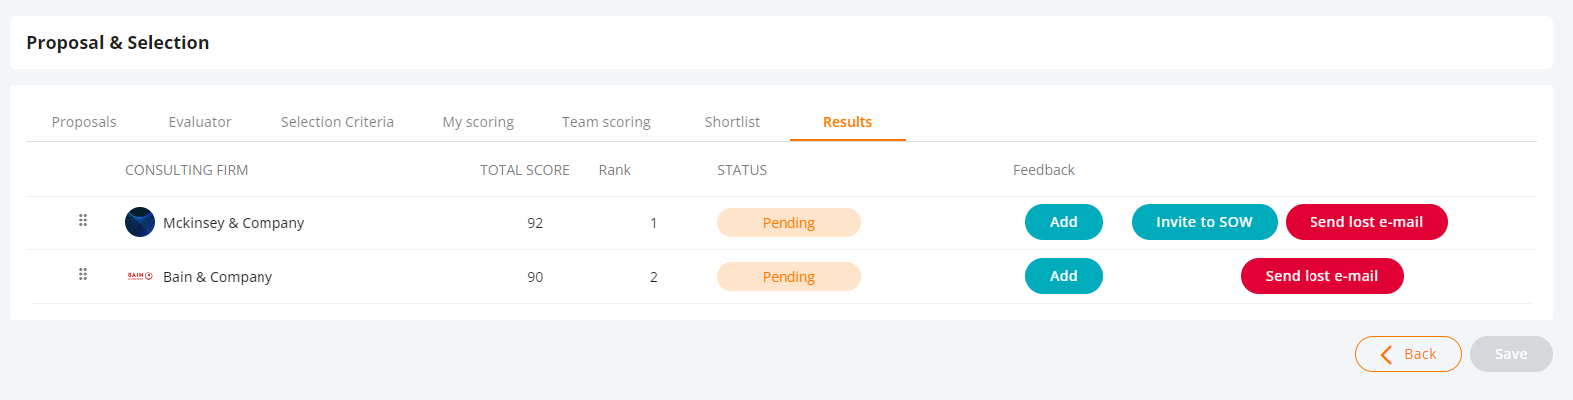This screenshot has height=400, width=1573.
Task: Open the Selection Criteria tab
Action: tap(337, 122)
